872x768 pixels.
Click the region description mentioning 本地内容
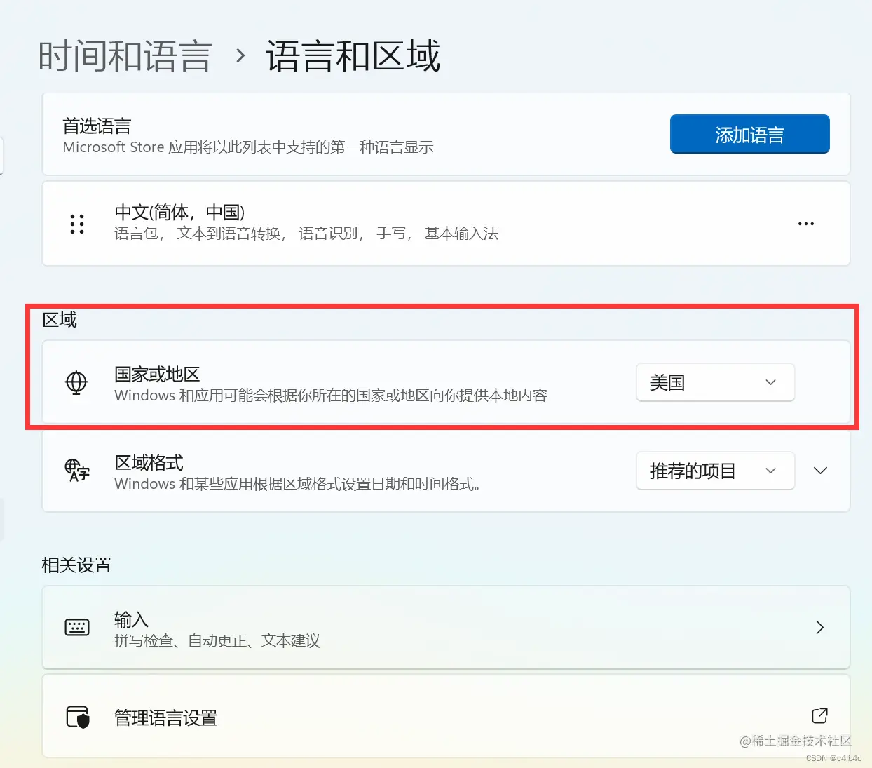pos(331,395)
